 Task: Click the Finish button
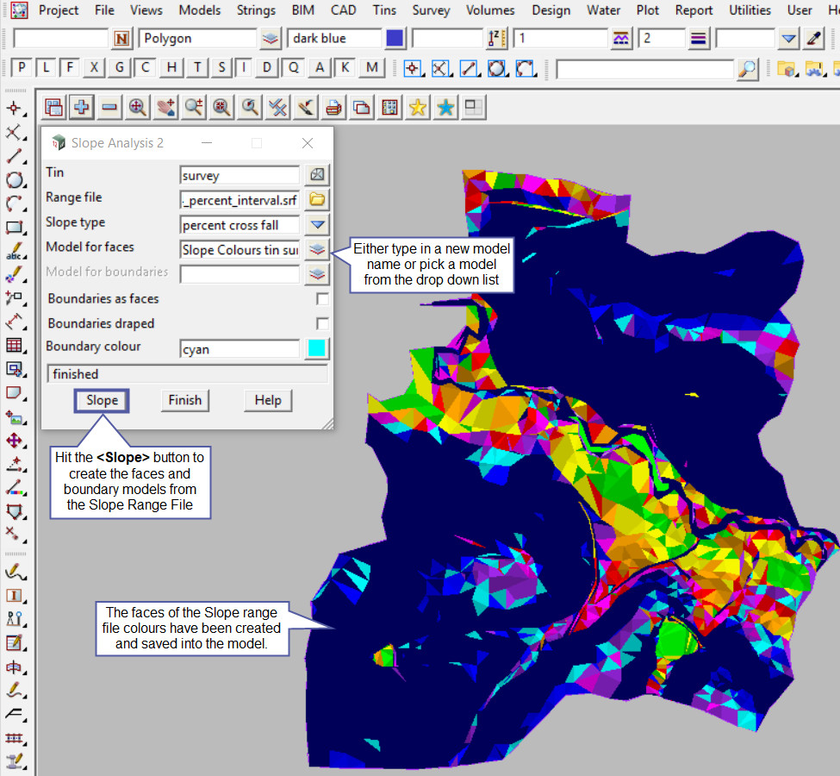coord(184,400)
